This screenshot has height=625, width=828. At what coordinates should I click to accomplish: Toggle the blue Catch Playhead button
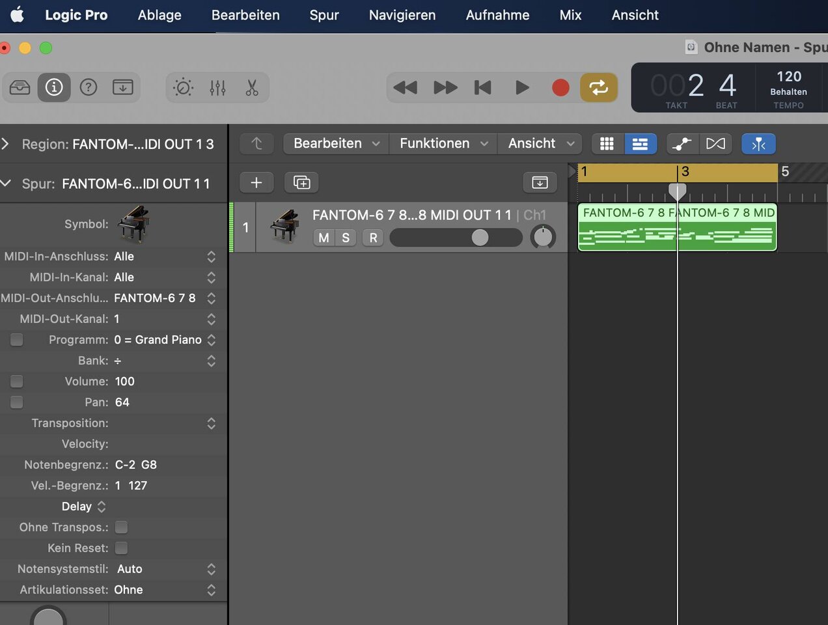pos(759,144)
